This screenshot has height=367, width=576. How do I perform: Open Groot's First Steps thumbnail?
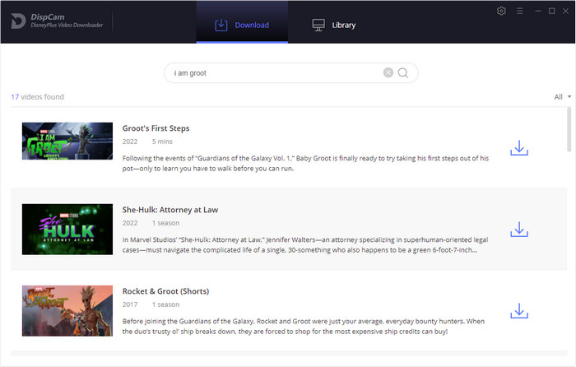pos(67,141)
